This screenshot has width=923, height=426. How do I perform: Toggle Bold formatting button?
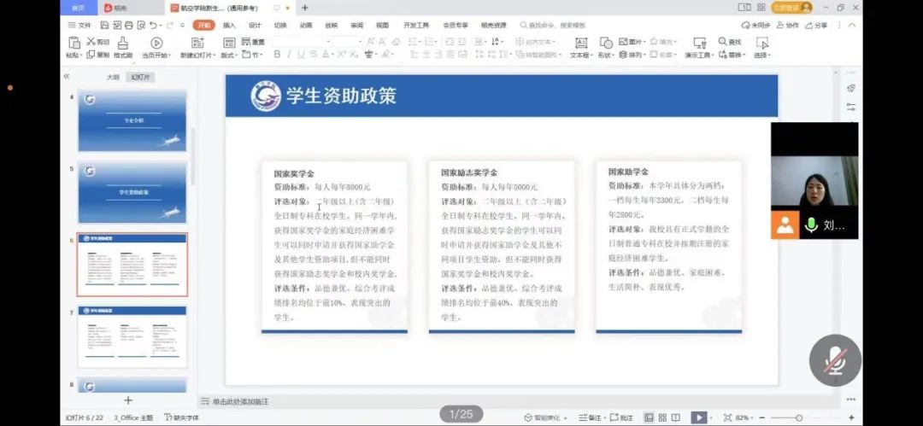(x=277, y=55)
